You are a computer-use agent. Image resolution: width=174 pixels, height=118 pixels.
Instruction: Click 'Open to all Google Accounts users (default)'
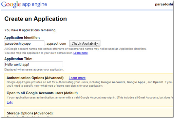pos(42,93)
